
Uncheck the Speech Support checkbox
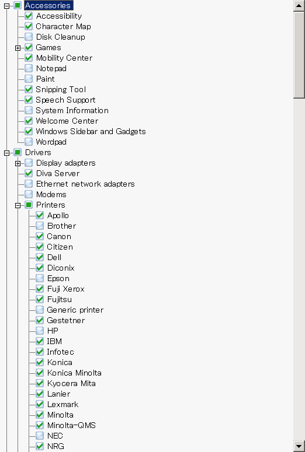coord(29,100)
